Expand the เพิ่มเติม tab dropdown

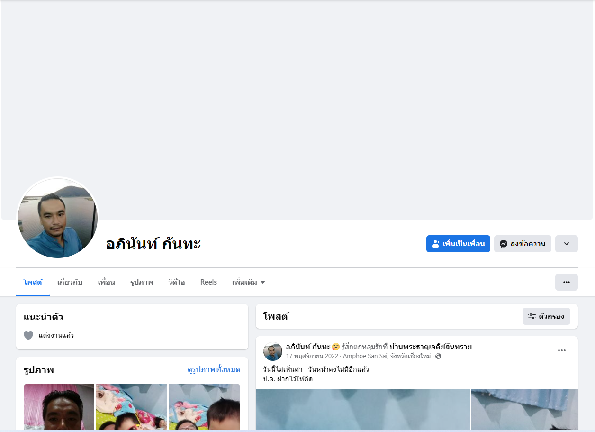pyautogui.click(x=249, y=282)
